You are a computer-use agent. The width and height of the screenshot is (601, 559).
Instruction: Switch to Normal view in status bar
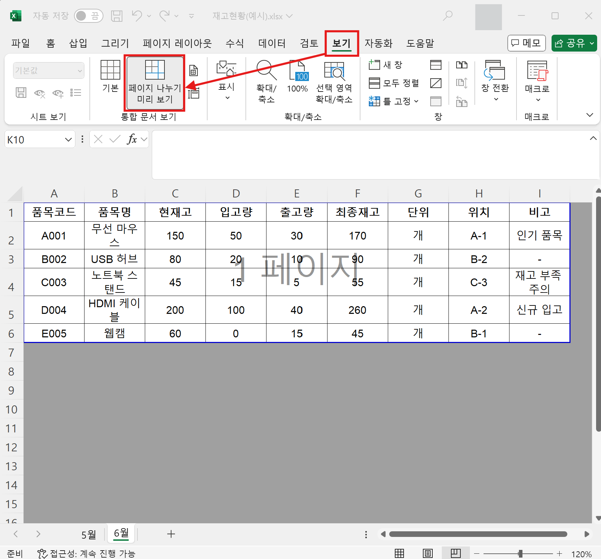tap(399, 553)
